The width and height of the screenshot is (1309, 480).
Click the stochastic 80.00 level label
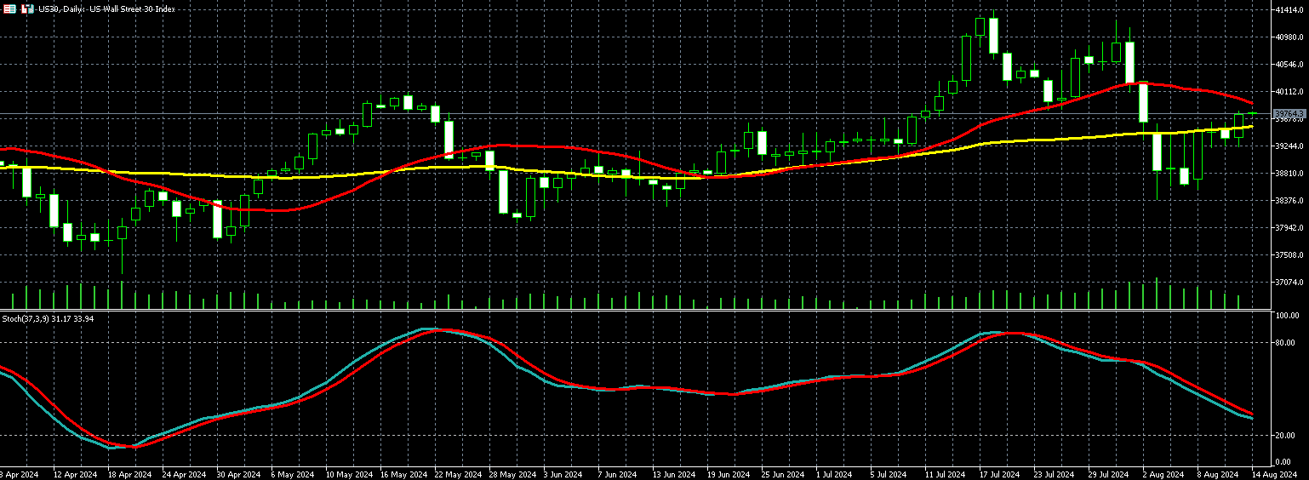1286,343
